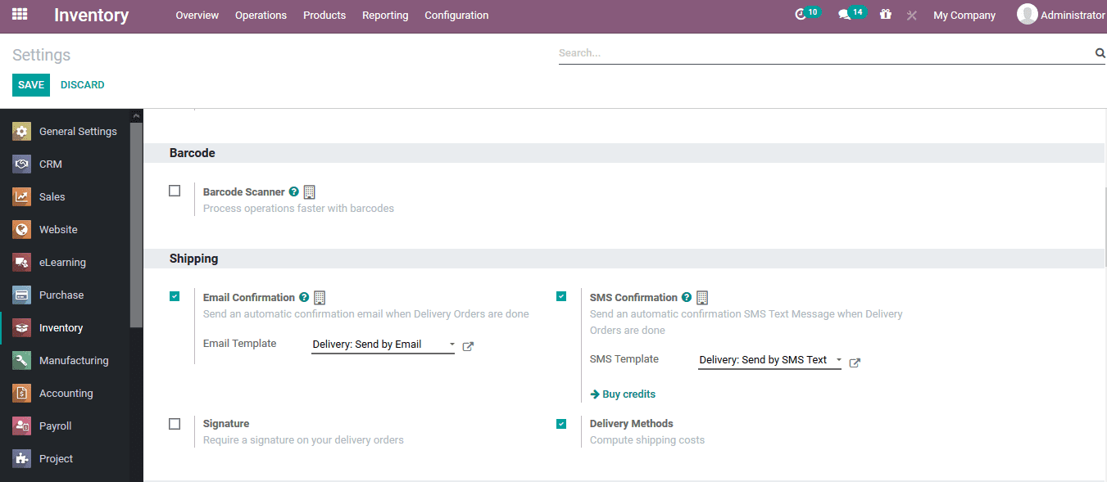The width and height of the screenshot is (1107, 482).
Task: Disable the Email Confirmation checkbox
Action: point(175,297)
